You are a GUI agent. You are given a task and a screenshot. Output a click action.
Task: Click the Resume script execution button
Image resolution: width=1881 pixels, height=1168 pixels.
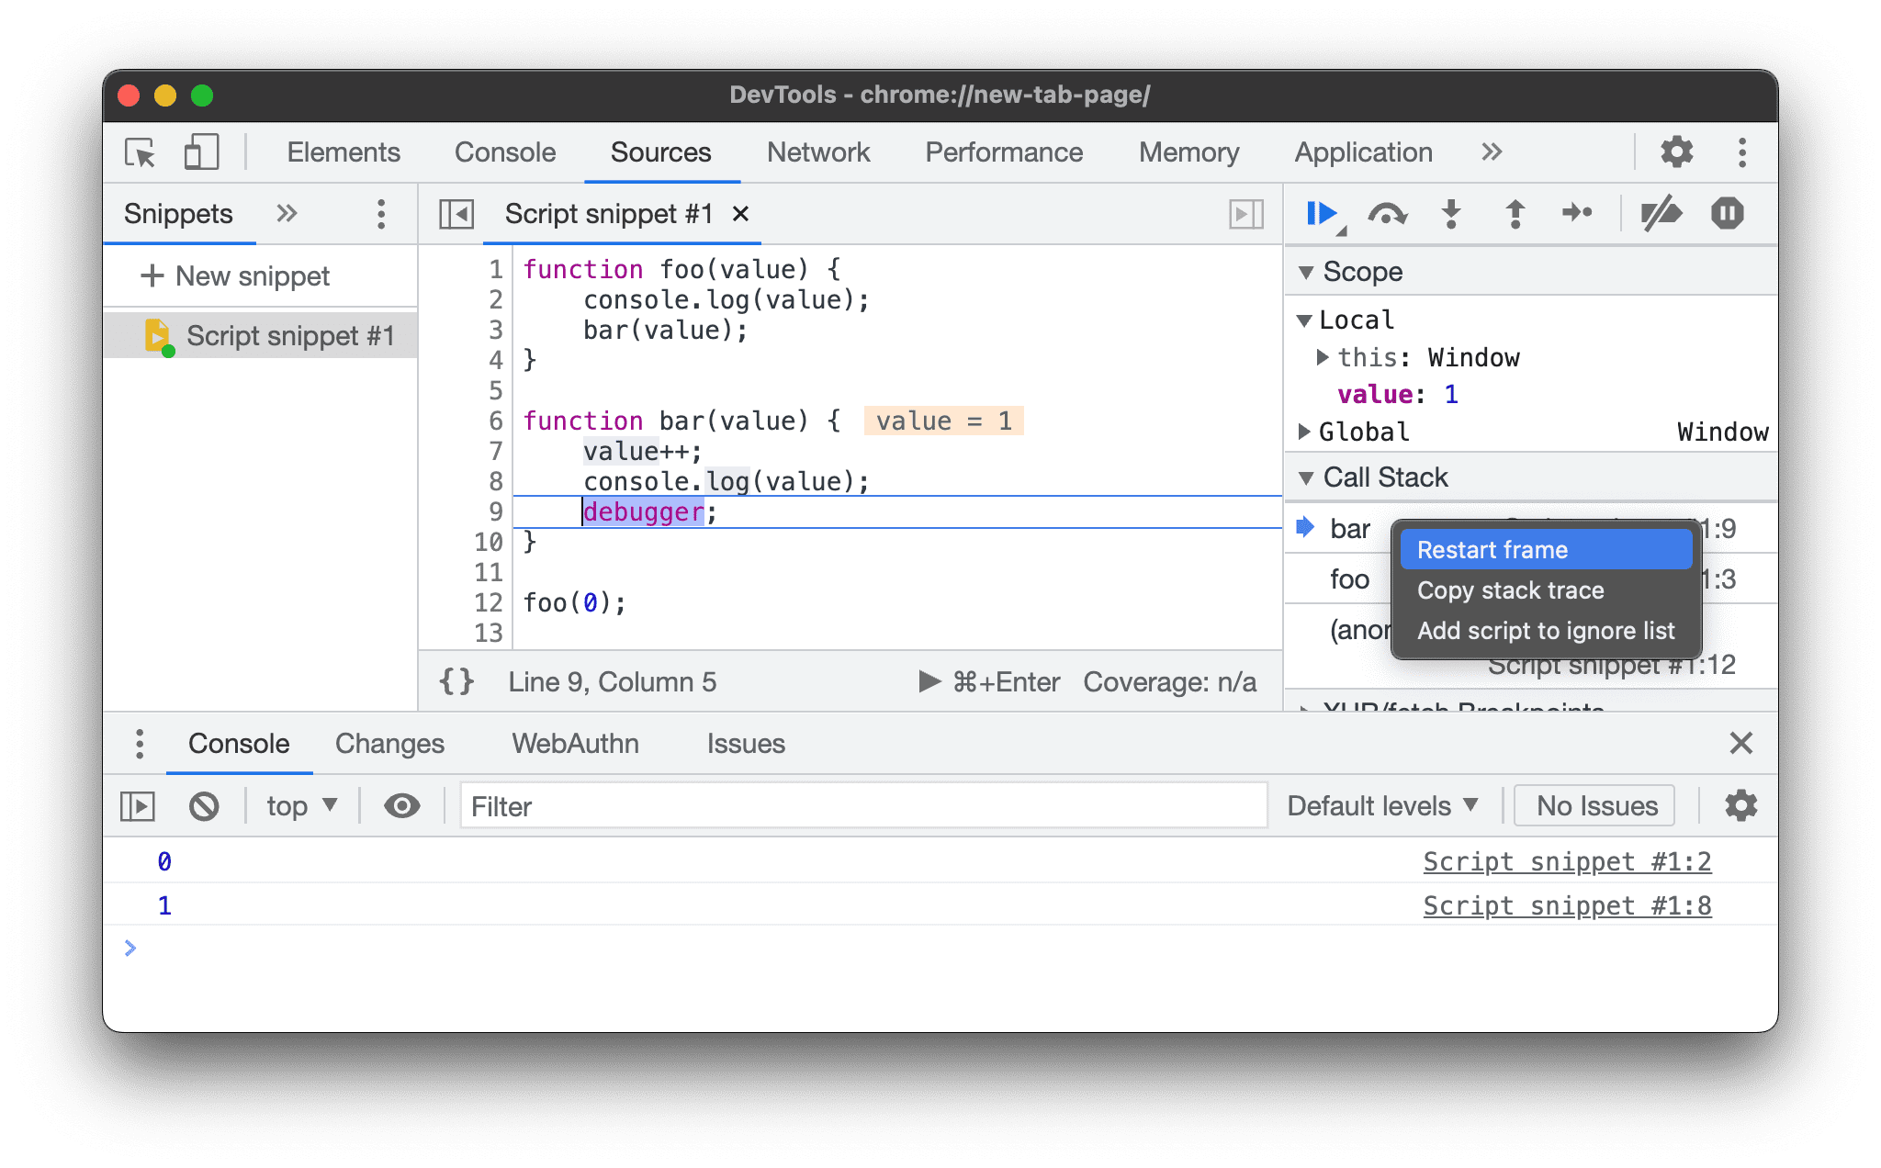point(1320,213)
